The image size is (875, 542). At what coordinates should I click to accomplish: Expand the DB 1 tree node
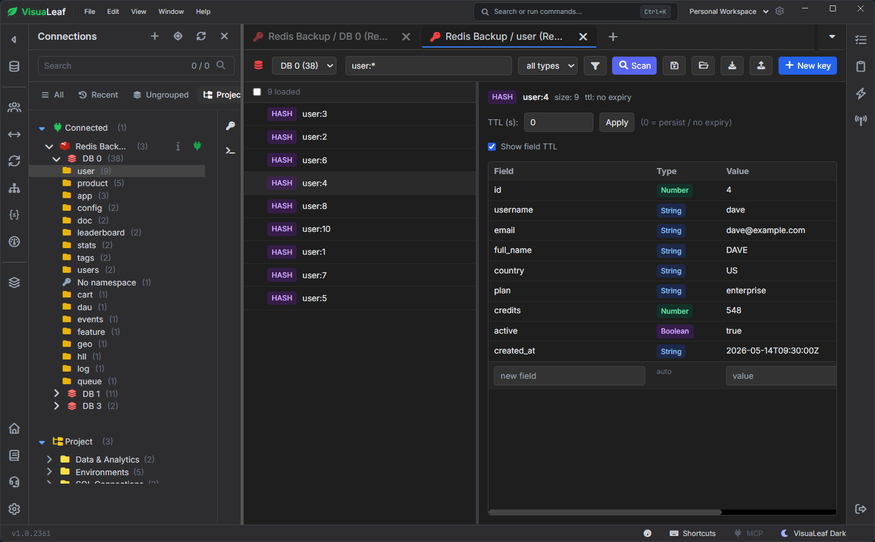57,393
